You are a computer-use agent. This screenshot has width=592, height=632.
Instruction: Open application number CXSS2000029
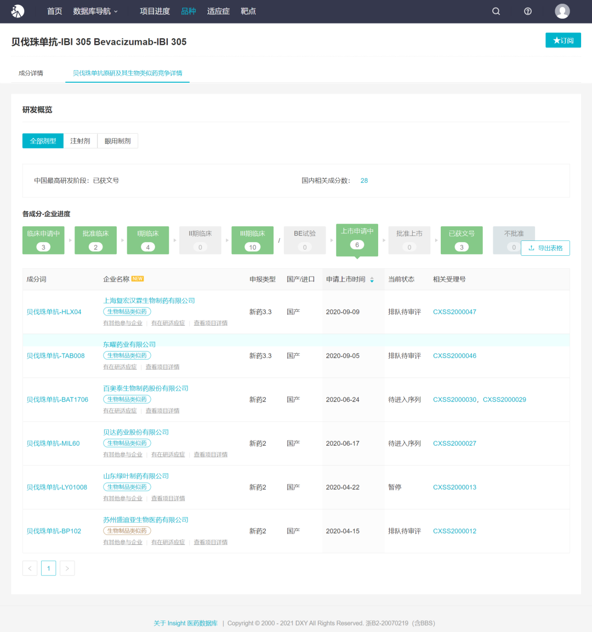pos(504,400)
